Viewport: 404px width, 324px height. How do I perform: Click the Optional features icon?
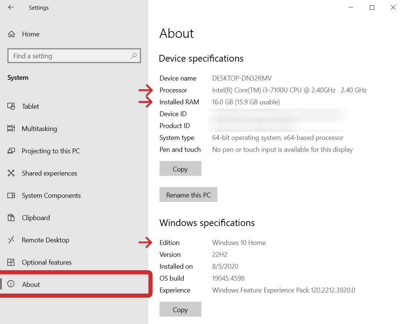tap(11, 262)
